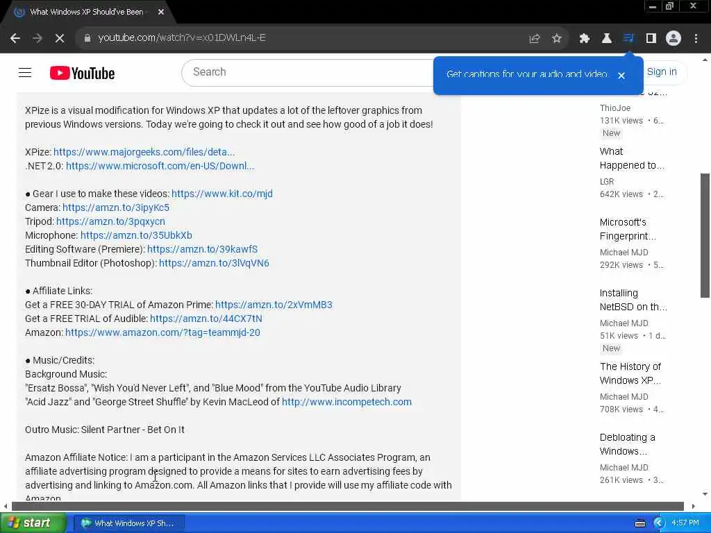
Task: Open Thumbnail Editor Photoshop link
Action: pyautogui.click(x=214, y=263)
